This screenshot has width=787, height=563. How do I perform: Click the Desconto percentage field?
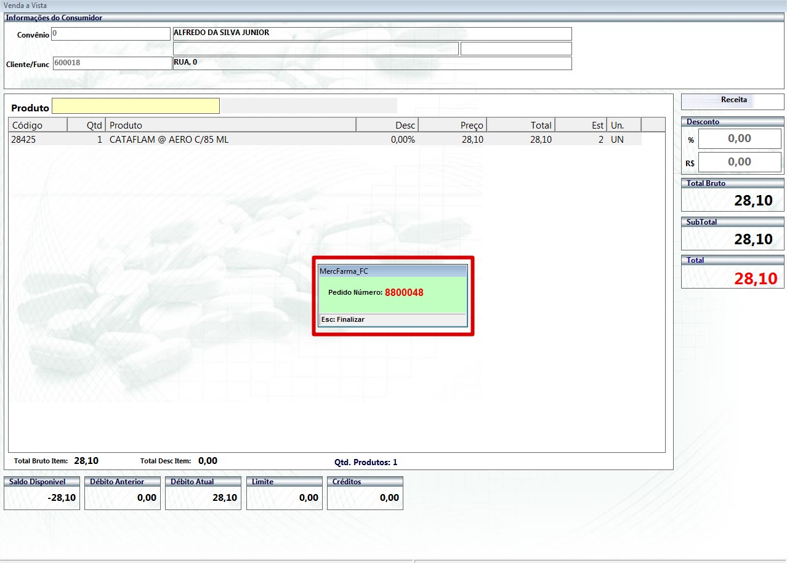coord(739,139)
